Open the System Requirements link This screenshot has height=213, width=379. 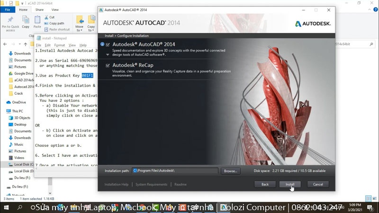[x=151, y=184]
